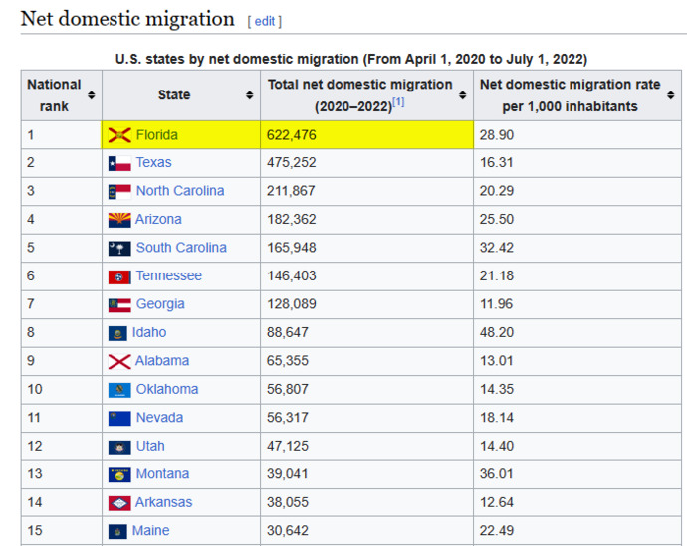Click the Florida state flag icon
Viewport: 687px width, 546px height.
[x=119, y=135]
